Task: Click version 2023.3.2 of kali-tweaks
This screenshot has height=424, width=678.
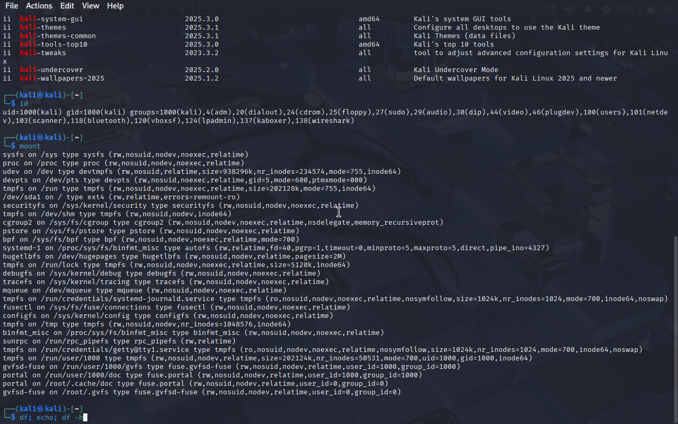Action: coord(202,53)
